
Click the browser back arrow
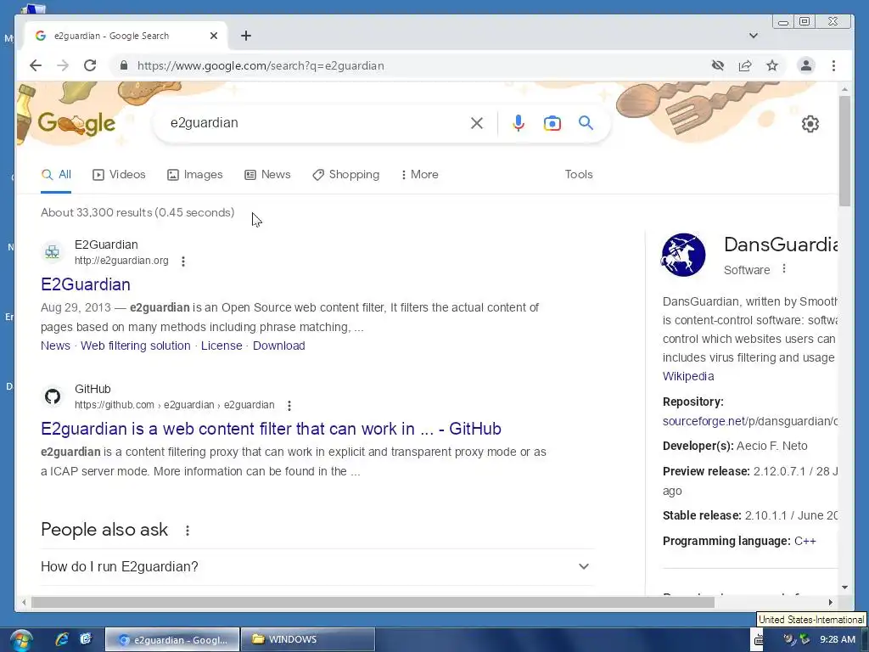pos(36,65)
